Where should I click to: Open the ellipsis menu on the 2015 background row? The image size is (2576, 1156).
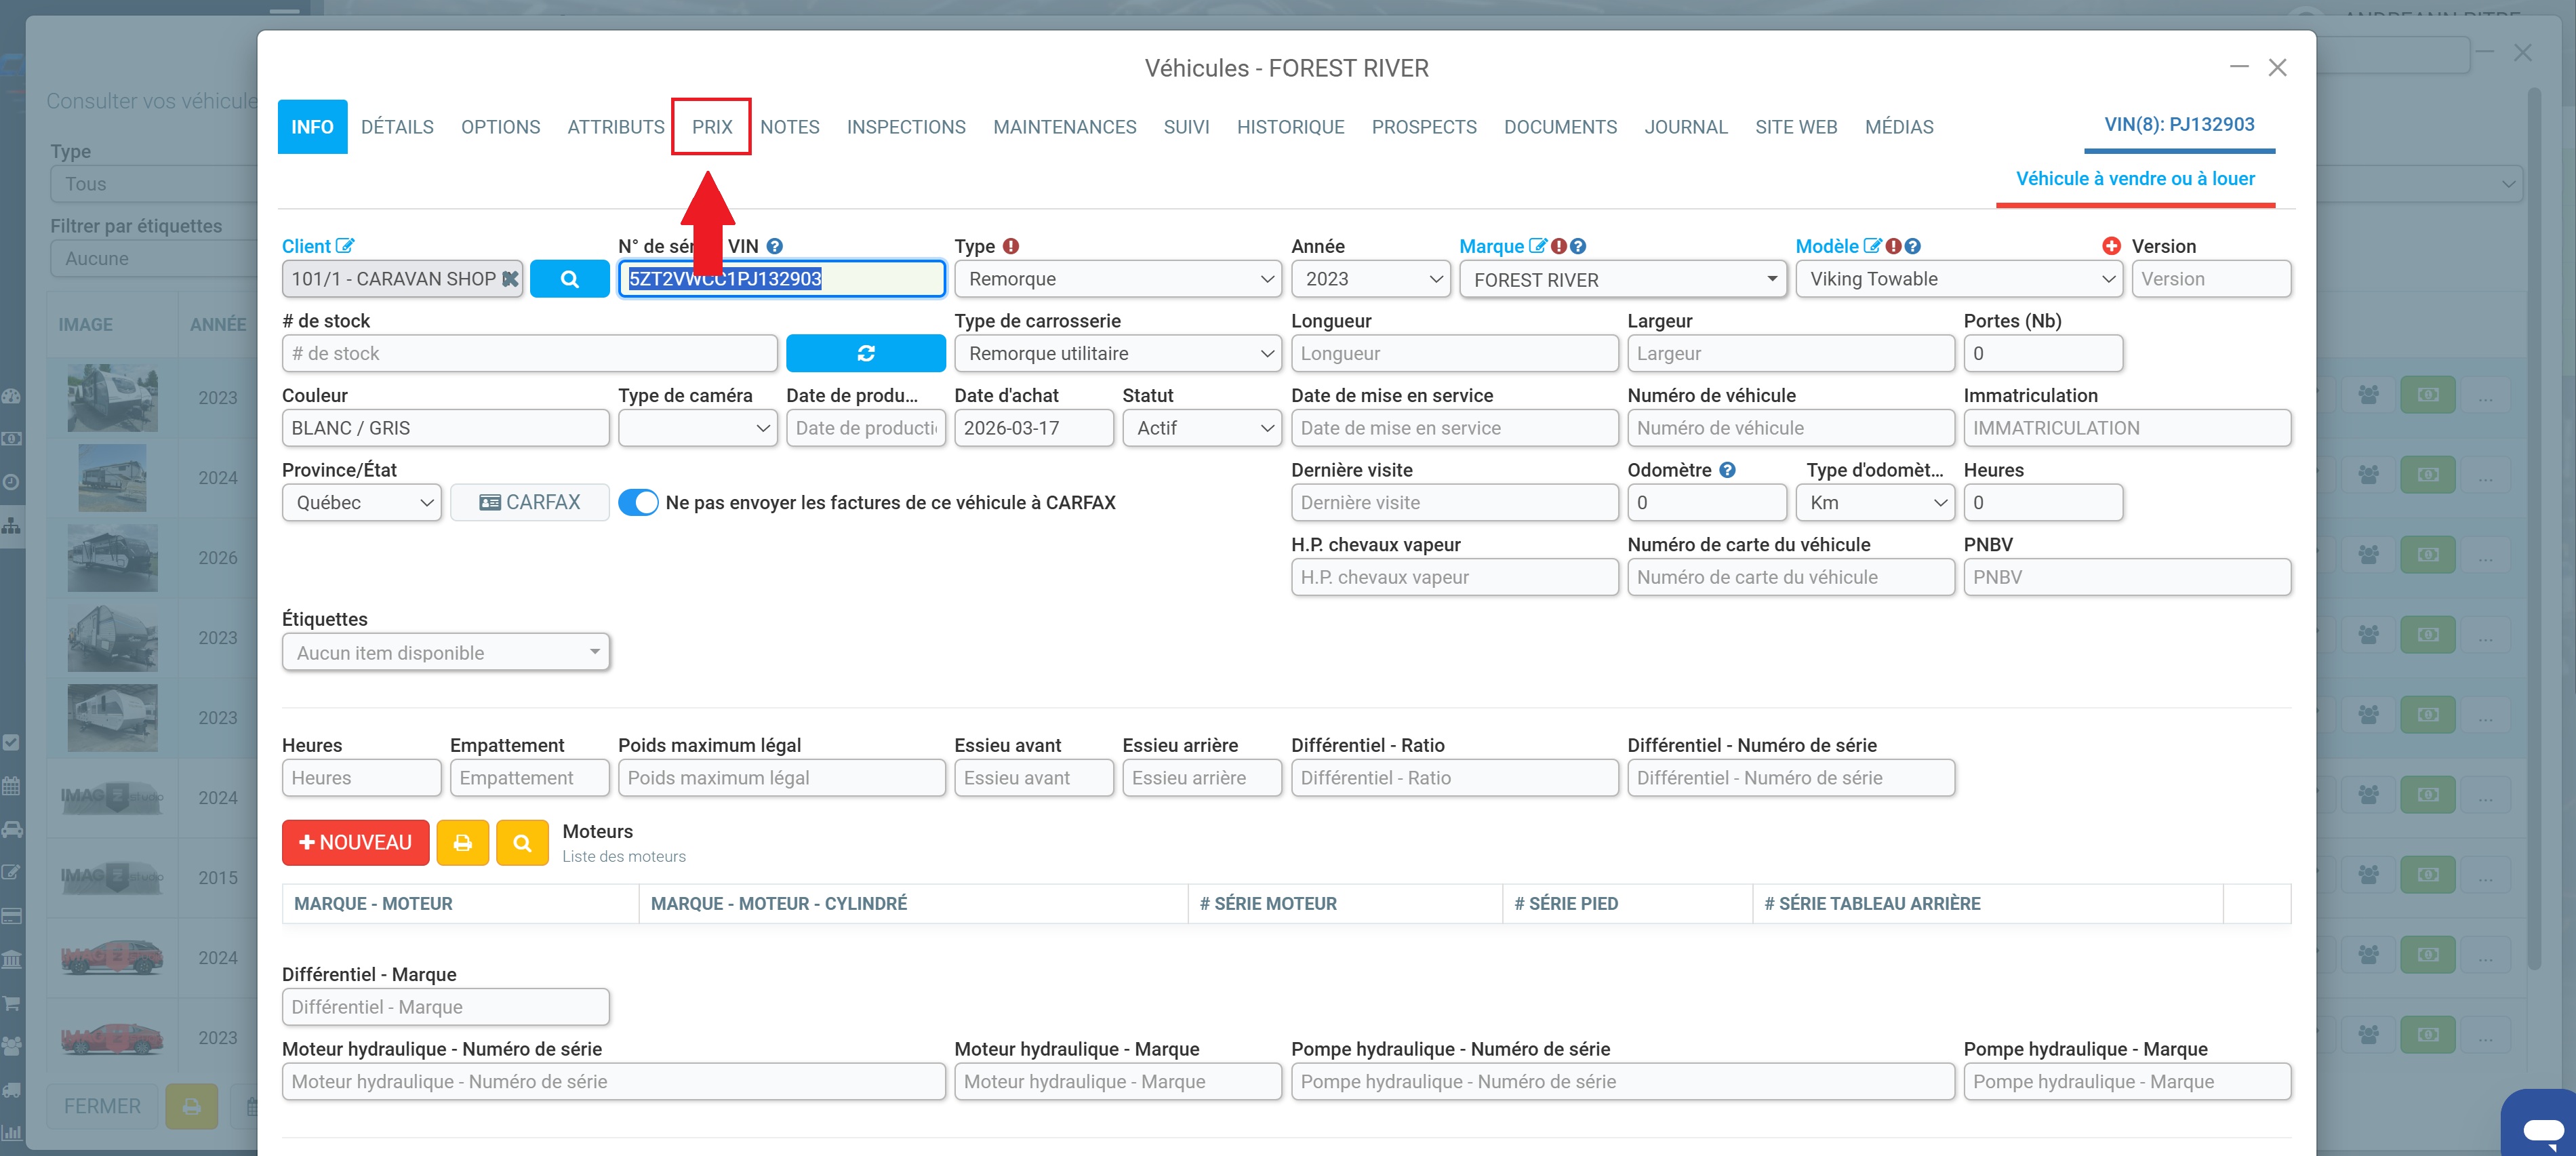tap(2486, 875)
